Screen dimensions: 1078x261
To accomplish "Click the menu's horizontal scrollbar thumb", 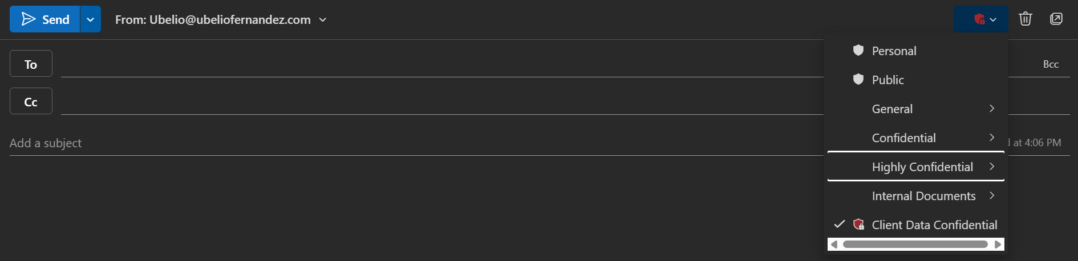I will pos(915,245).
